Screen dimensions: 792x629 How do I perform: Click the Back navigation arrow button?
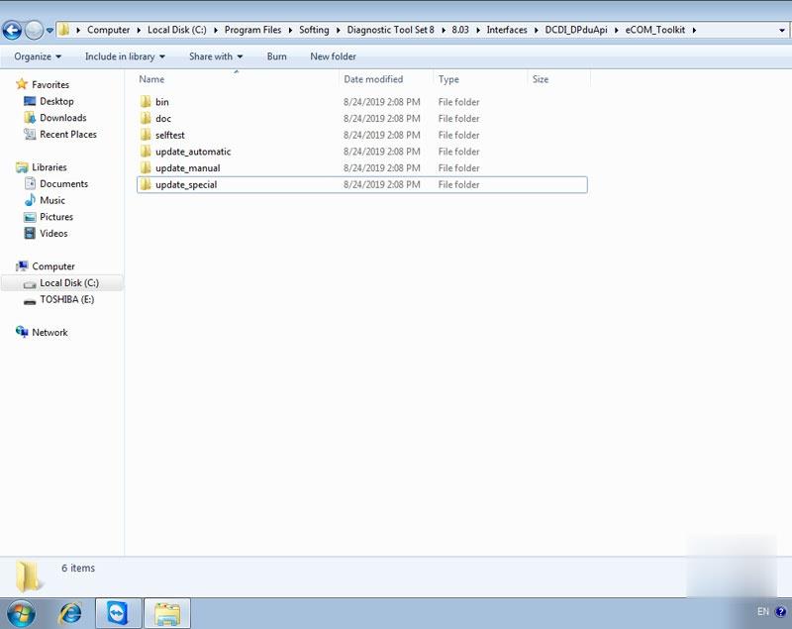tap(12, 30)
